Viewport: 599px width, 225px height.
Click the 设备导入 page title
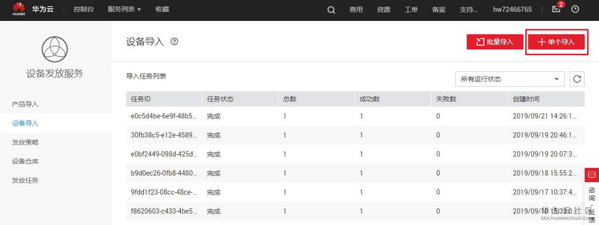(145, 42)
